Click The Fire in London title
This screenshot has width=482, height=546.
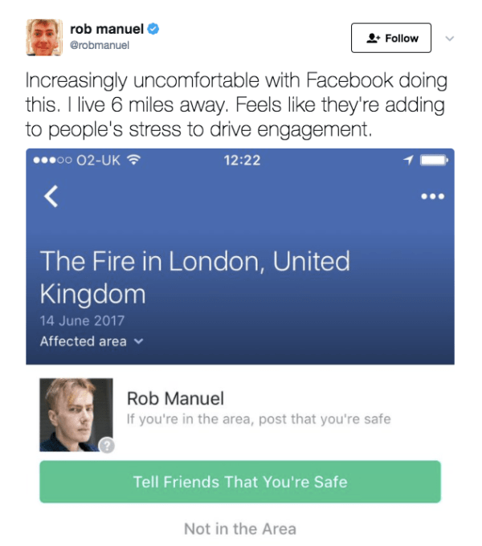(x=195, y=277)
